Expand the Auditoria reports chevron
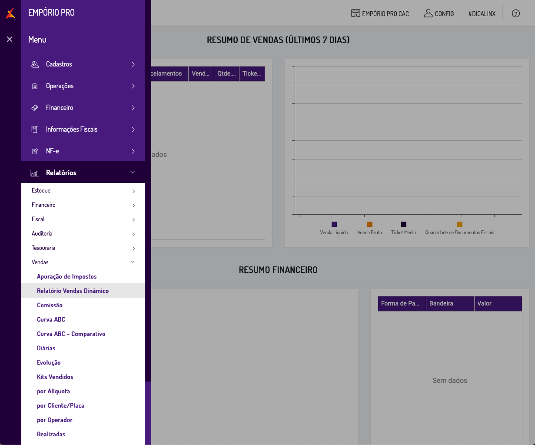The width and height of the screenshot is (535, 445). tap(133, 234)
